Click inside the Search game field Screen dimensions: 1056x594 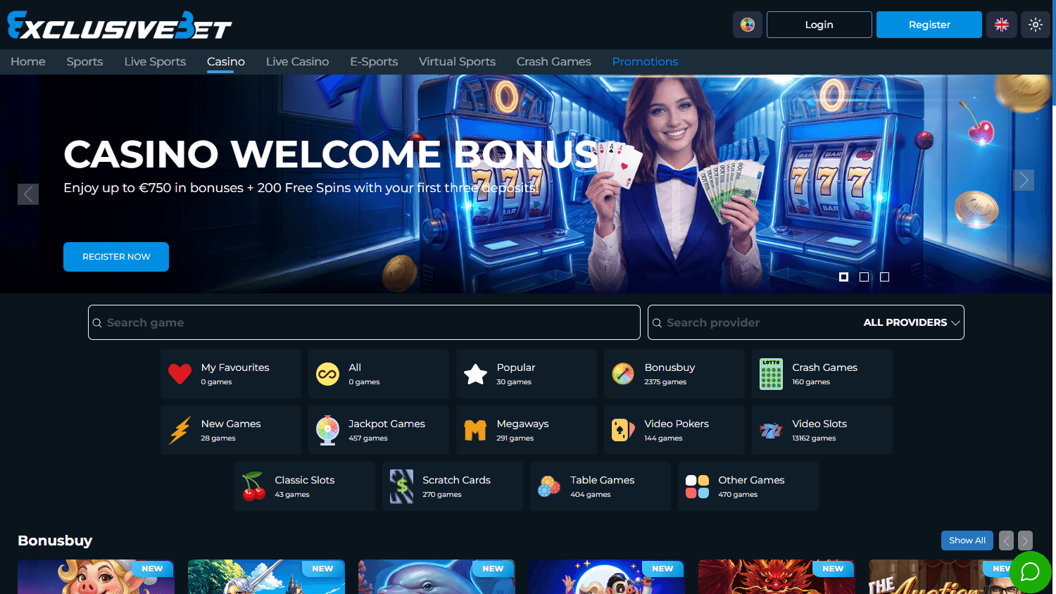click(x=282, y=322)
